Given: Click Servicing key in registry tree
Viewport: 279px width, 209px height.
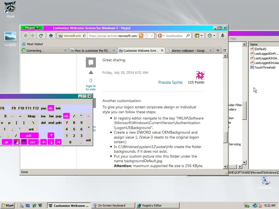Looking at the screenshot, I should (x=235, y=144).
